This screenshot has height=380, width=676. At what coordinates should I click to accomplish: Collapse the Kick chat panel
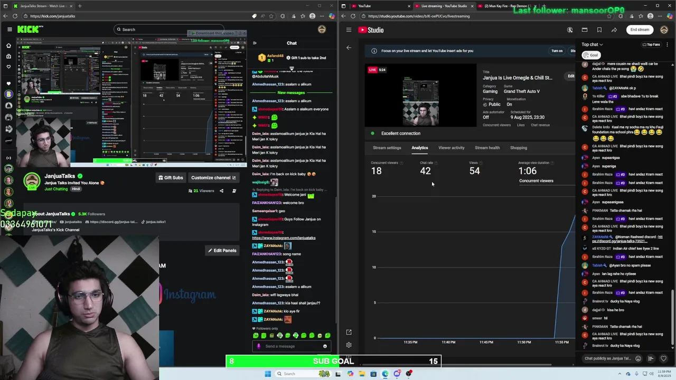click(x=255, y=43)
